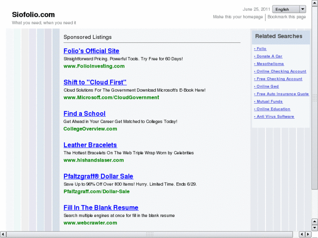Click 'Search multiple engines at once' description
Image resolution: width=318 pixels, height=238 pixels.
[x=119, y=216]
